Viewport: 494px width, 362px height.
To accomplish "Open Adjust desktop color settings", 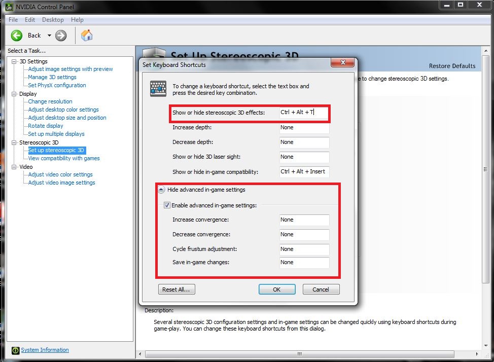I will pos(63,110).
